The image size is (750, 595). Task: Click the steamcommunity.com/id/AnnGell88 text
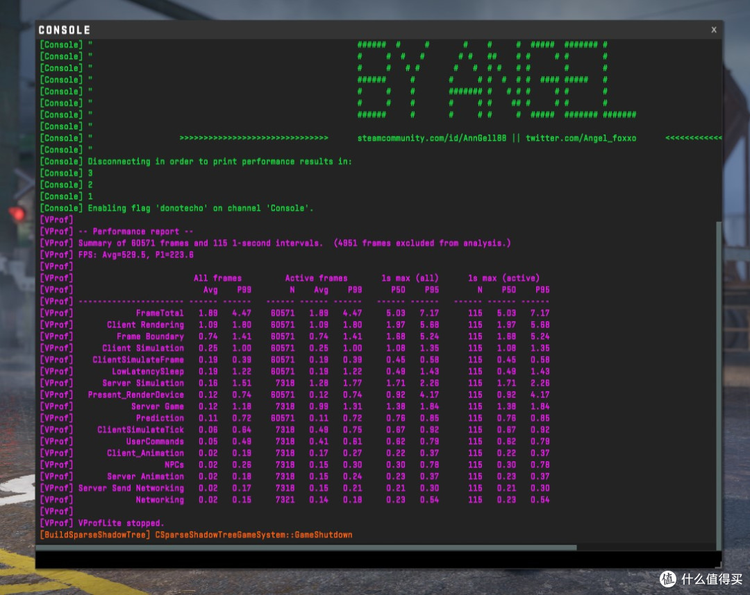coord(431,138)
